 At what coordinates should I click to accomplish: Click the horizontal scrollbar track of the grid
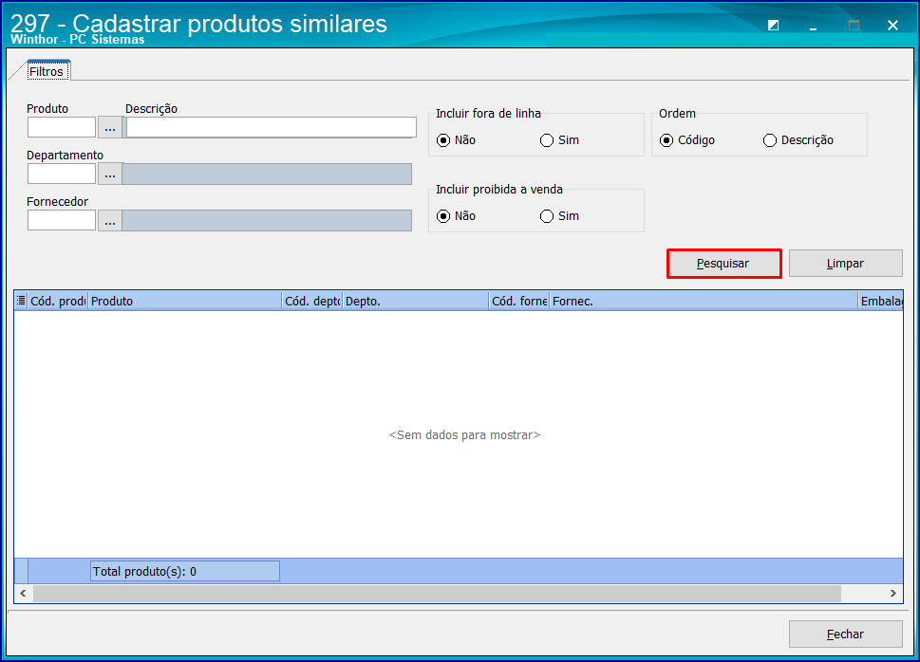click(437, 594)
